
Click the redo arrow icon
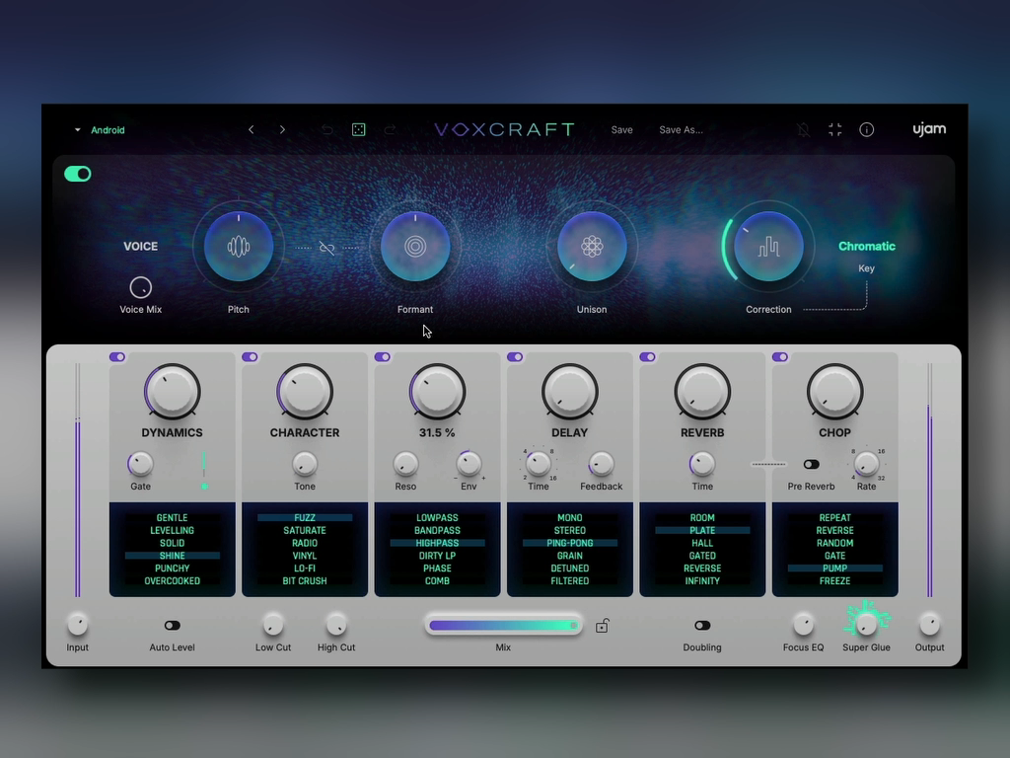390,129
